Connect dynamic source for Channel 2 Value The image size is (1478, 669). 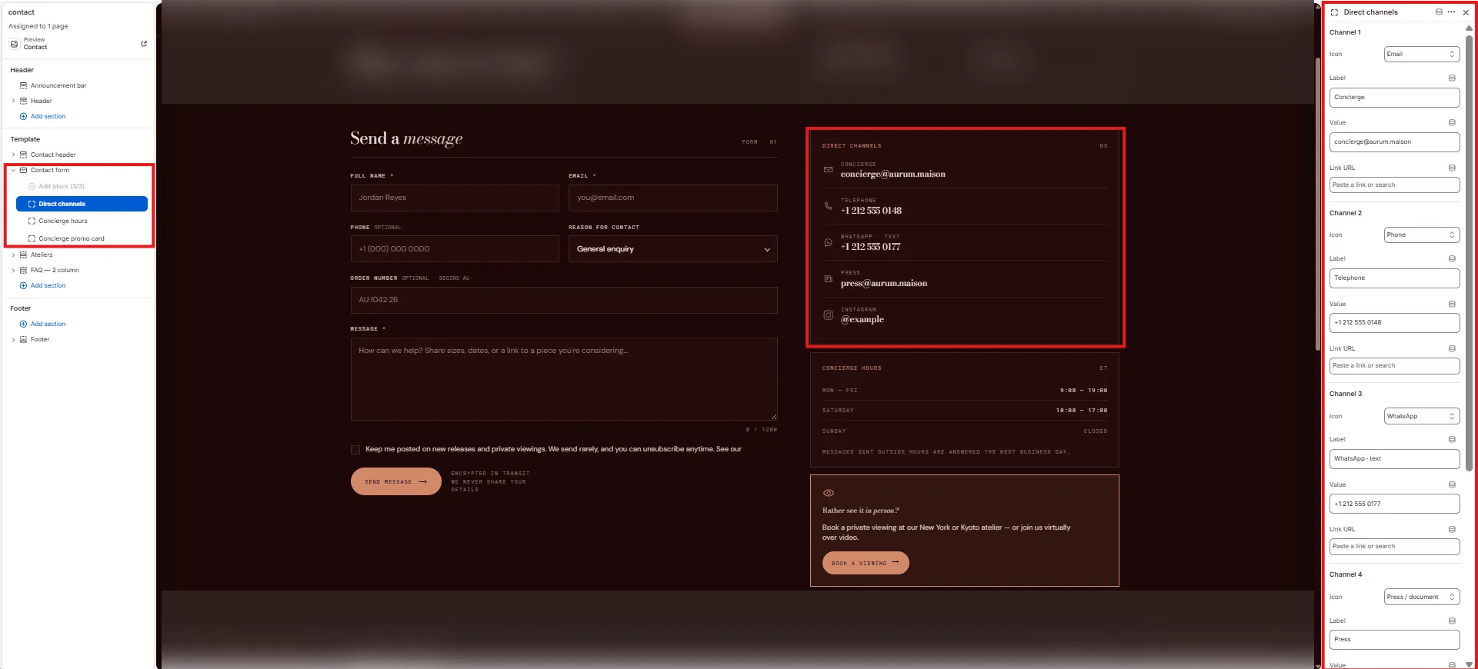(x=1452, y=304)
